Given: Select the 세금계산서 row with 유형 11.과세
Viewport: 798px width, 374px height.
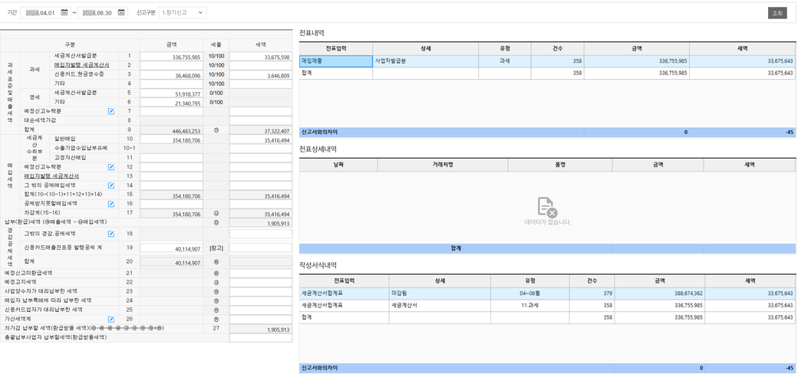Looking at the screenshot, I should (440, 305).
